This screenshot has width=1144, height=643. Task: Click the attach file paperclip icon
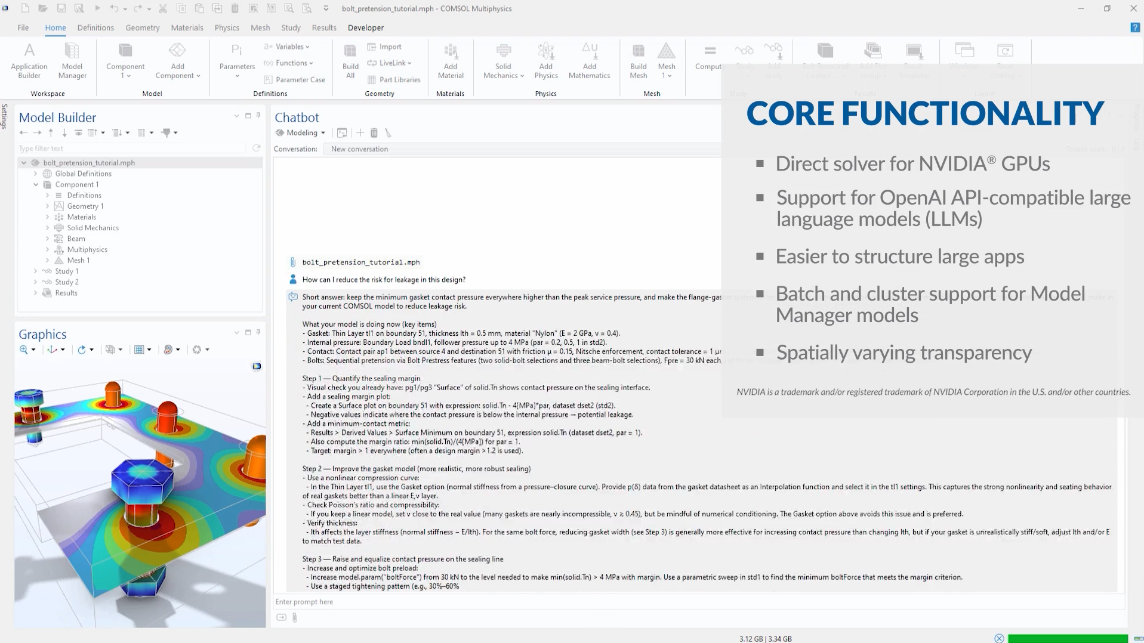pyautogui.click(x=295, y=617)
